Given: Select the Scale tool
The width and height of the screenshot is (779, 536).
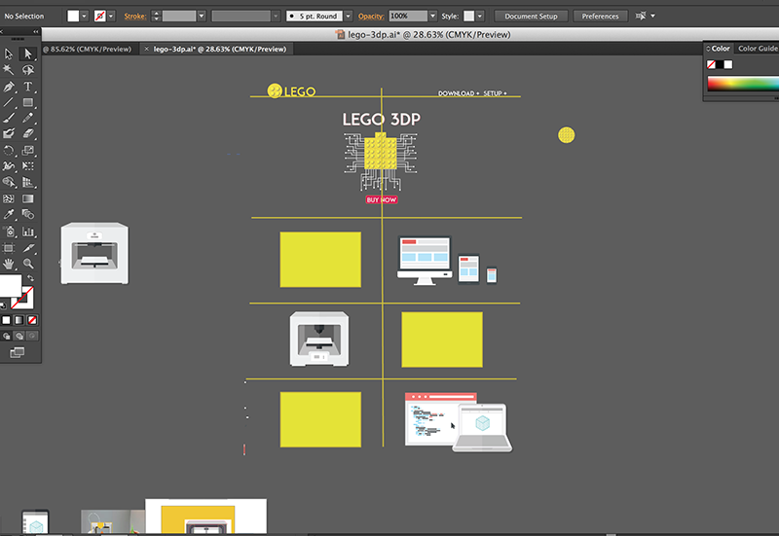Looking at the screenshot, I should tap(28, 151).
